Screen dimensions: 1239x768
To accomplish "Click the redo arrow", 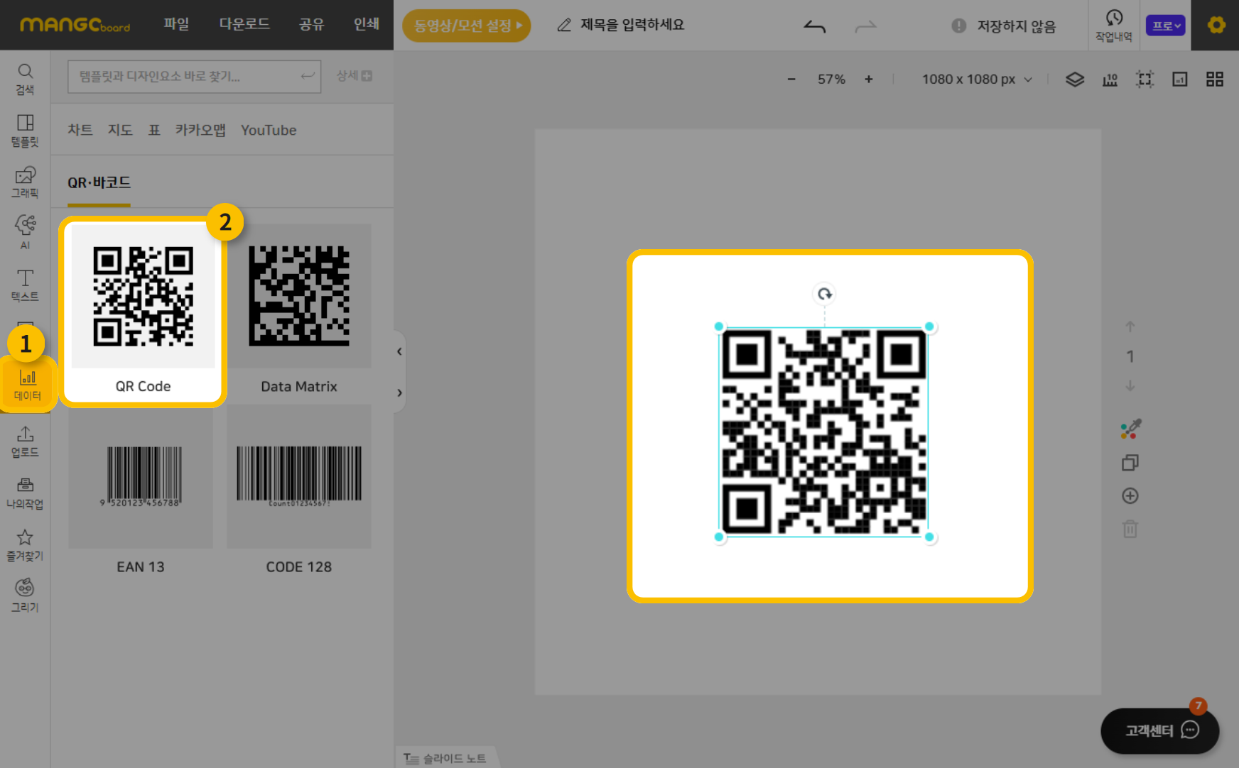I will [x=865, y=26].
